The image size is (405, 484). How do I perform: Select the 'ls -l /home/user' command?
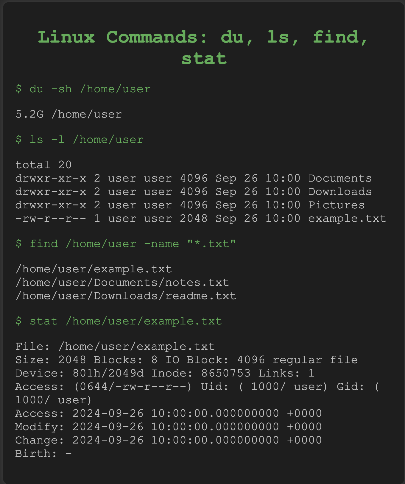pyautogui.click(x=80, y=140)
